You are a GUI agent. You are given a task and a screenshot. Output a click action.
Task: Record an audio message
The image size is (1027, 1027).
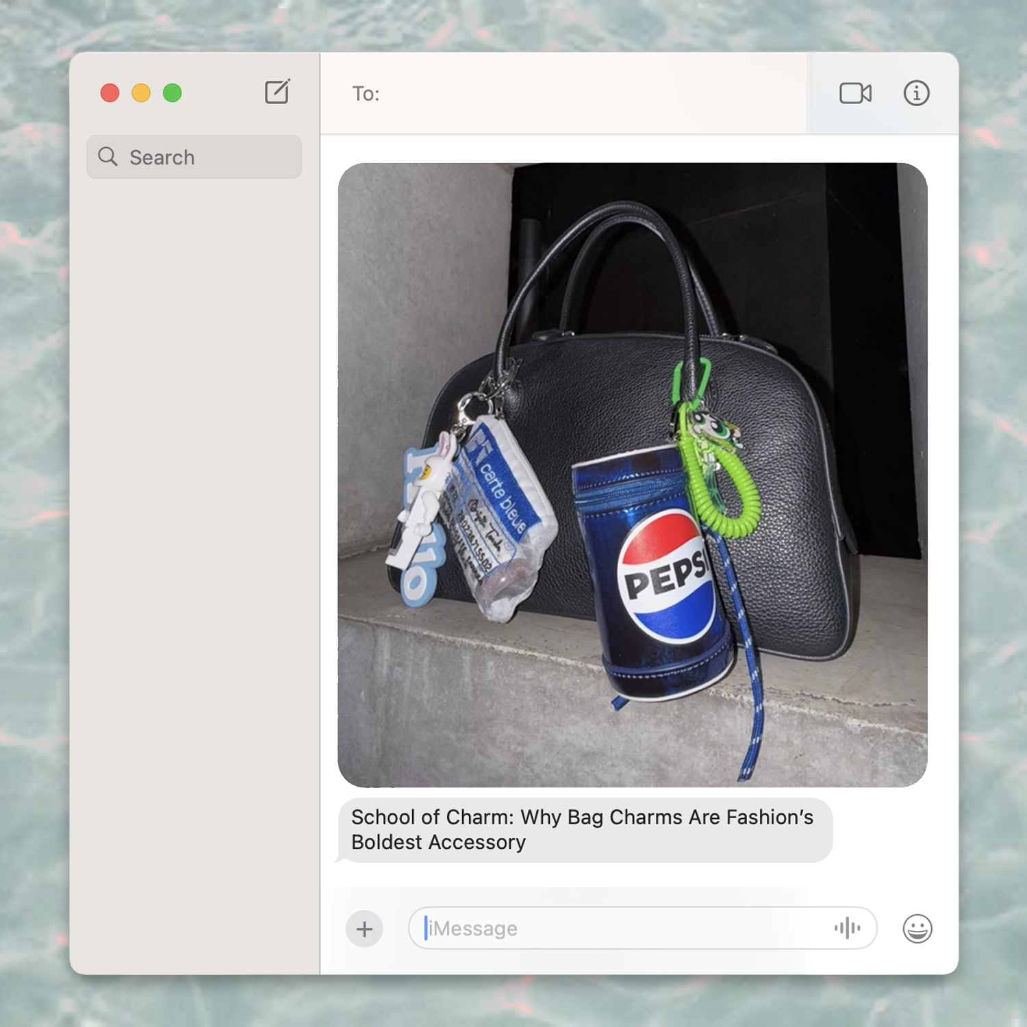coord(847,928)
